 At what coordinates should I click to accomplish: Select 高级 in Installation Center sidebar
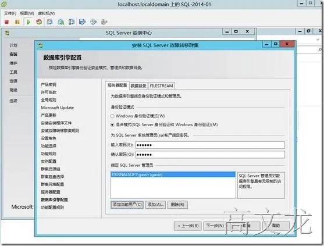[13, 90]
